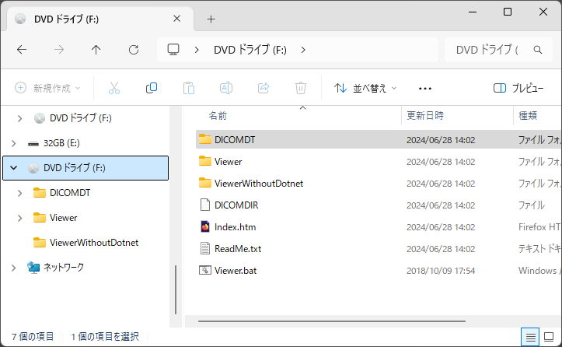Image resolution: width=562 pixels, height=347 pixels.
Task: Click the PC monitor icon in address bar
Action: (x=173, y=50)
